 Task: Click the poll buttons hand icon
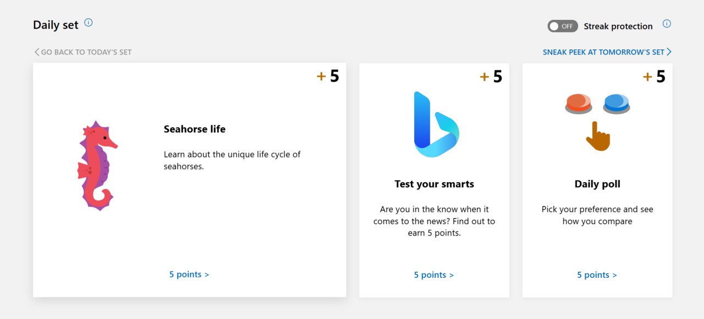(x=597, y=122)
